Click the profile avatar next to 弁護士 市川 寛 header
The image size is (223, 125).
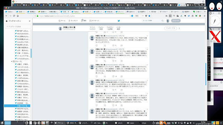pos(60,28)
